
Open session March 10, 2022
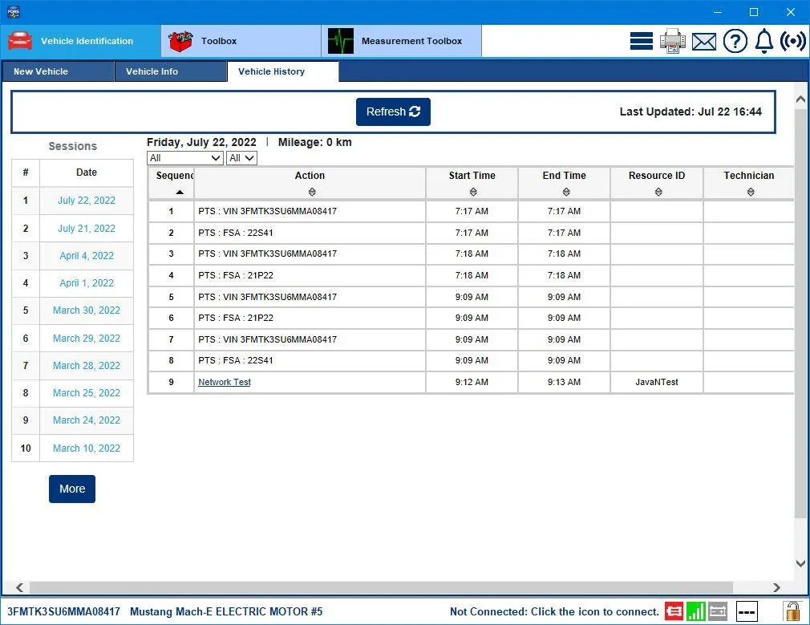(87, 448)
